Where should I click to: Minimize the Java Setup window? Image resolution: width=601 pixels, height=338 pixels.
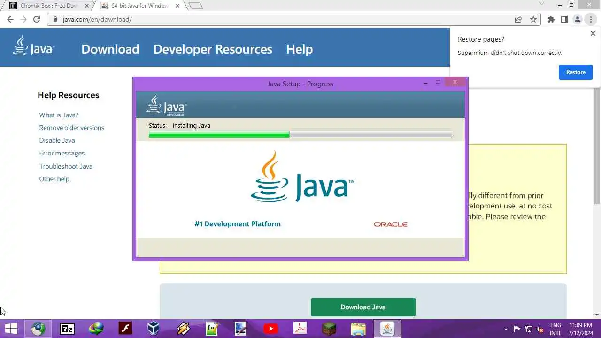[425, 83]
